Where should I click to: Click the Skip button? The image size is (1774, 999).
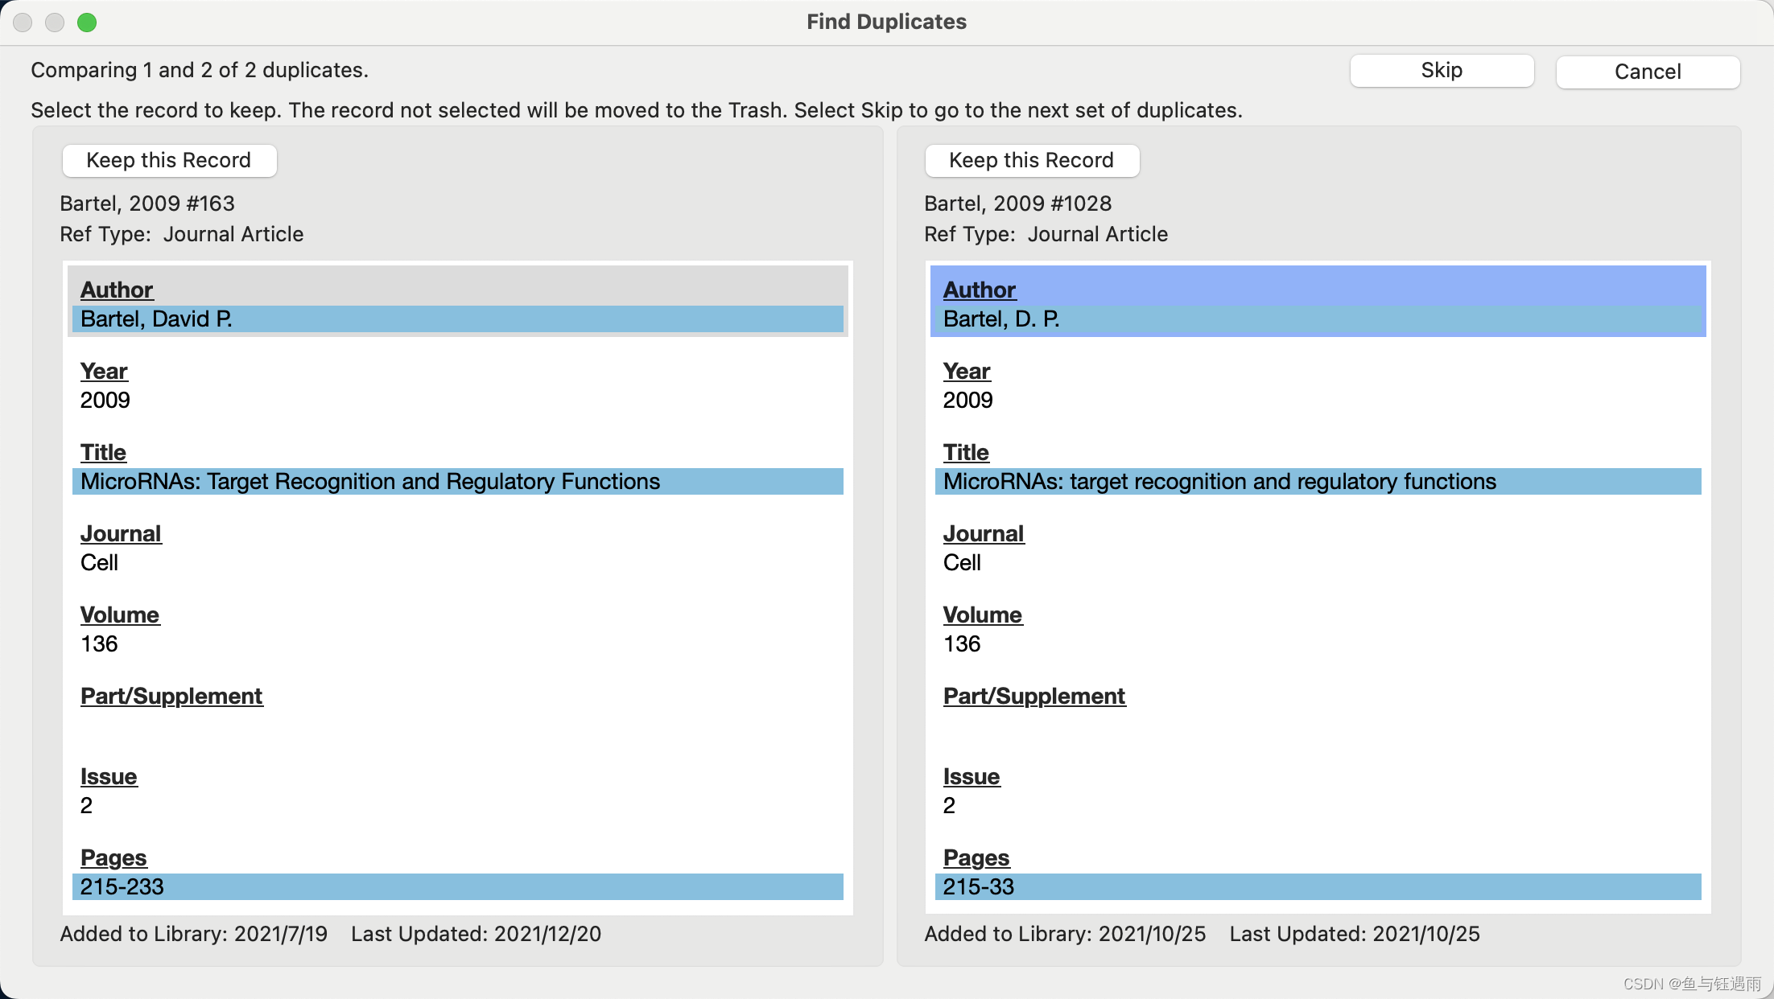(x=1442, y=71)
